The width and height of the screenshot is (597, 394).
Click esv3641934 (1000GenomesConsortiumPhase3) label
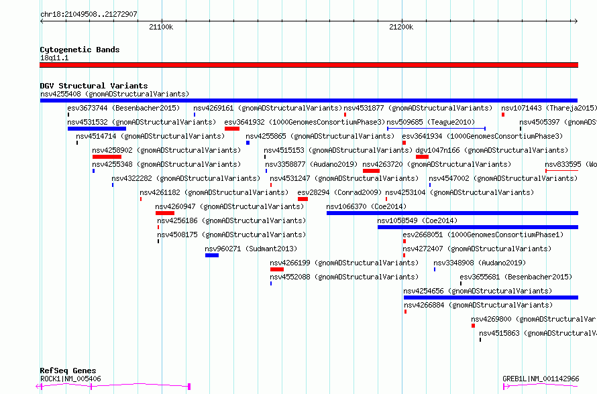point(482,136)
